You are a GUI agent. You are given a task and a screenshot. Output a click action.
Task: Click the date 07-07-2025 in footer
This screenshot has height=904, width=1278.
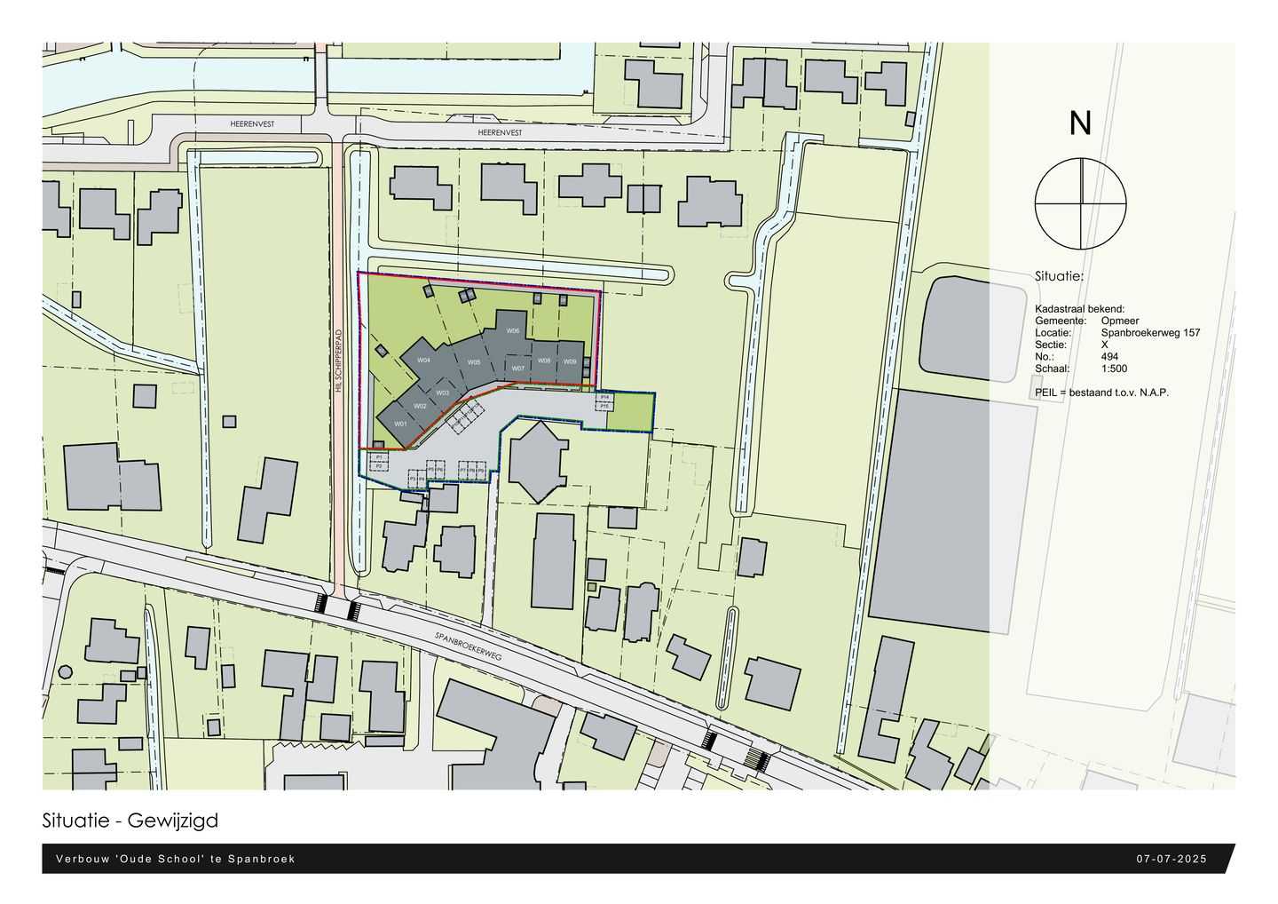coord(1171,859)
